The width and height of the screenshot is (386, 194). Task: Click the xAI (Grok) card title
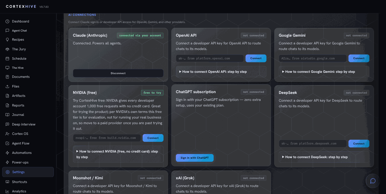[x=185, y=178]
